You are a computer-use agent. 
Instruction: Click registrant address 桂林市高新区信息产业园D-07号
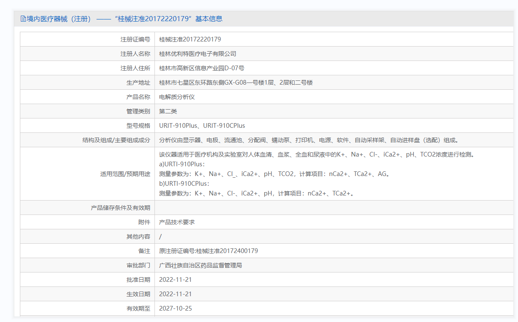click(x=201, y=68)
